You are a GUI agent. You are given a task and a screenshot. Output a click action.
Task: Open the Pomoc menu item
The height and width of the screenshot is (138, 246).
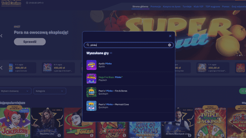point(226,7)
